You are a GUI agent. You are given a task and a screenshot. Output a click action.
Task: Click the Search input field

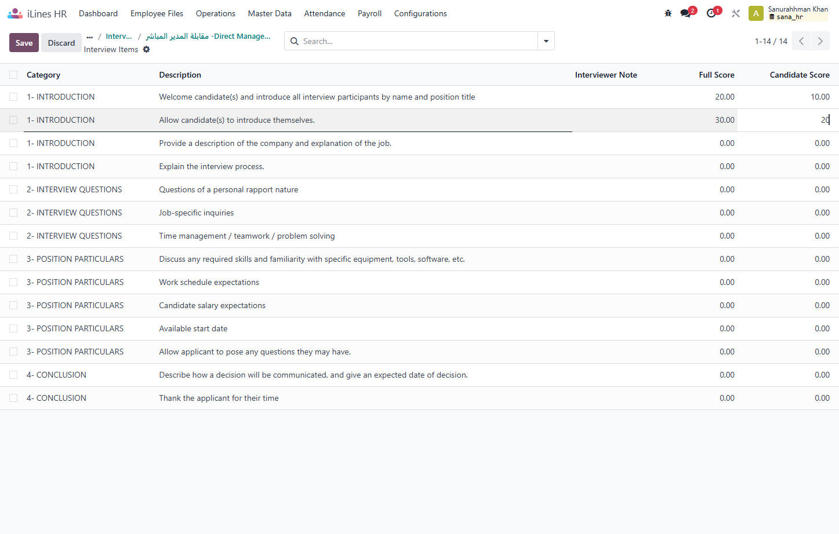(x=419, y=41)
